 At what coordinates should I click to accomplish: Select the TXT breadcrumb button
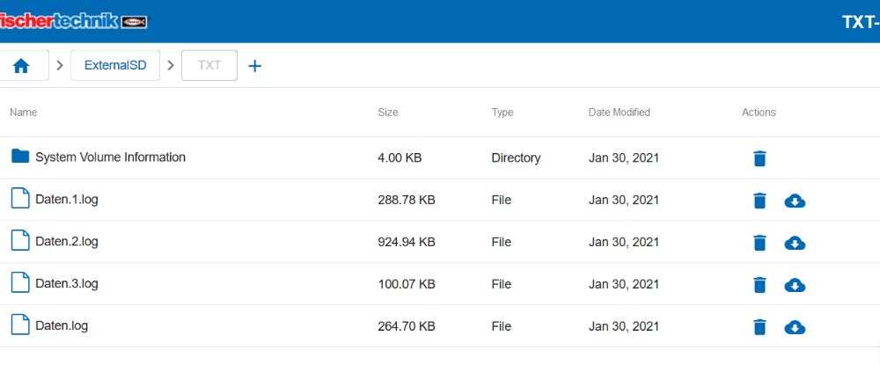tap(209, 66)
